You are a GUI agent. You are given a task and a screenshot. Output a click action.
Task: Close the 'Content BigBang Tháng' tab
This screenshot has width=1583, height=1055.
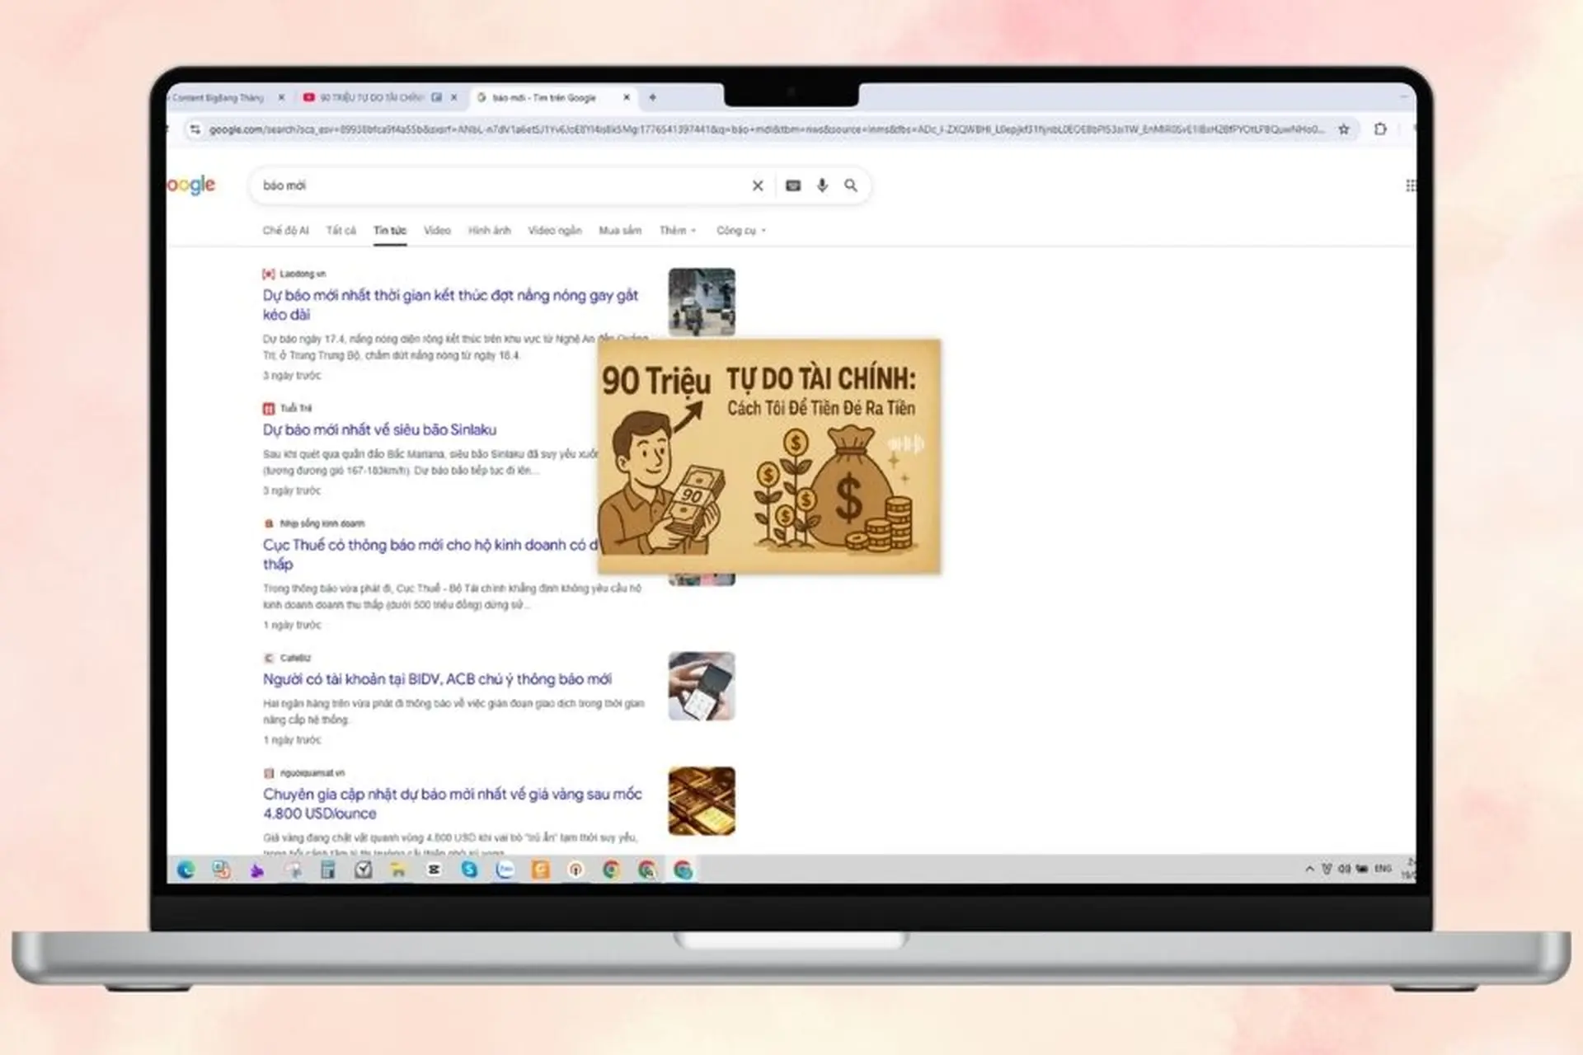[x=281, y=97]
